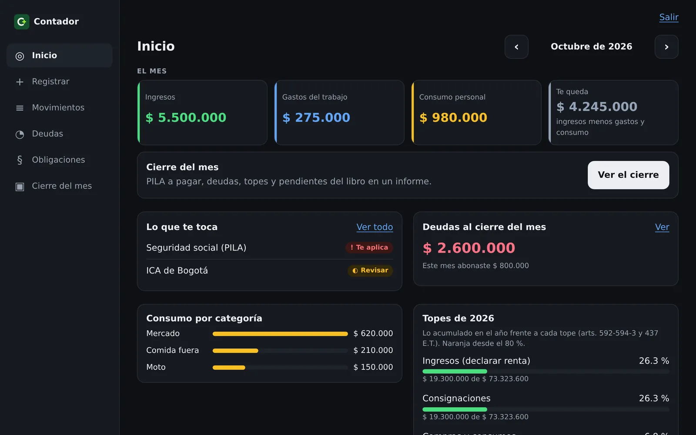Go to the previous month arrow
This screenshot has height=435, width=696.
coord(516,47)
